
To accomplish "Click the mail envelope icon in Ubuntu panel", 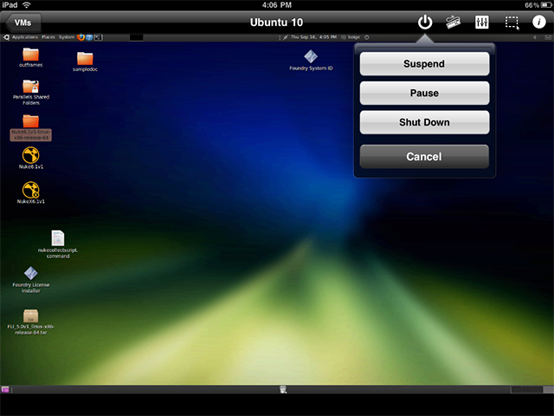I will click(548, 37).
